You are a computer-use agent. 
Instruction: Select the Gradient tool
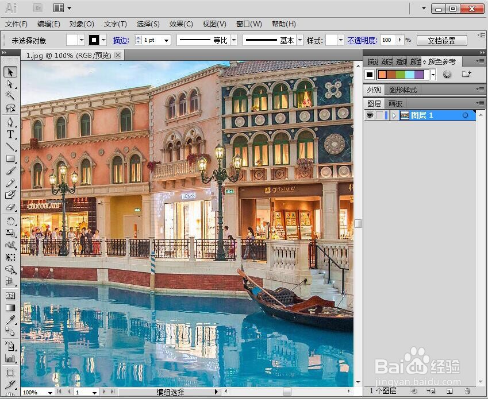coord(10,308)
